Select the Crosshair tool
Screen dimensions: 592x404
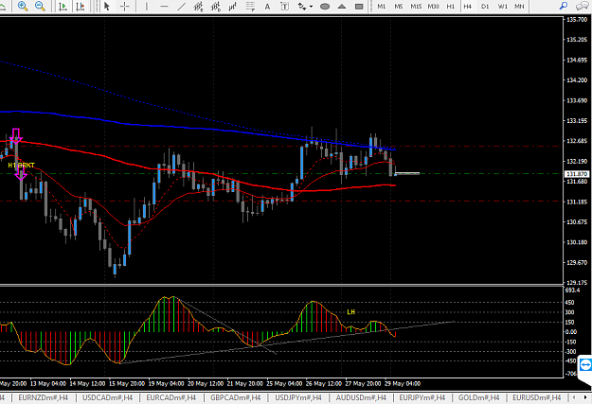[124, 6]
